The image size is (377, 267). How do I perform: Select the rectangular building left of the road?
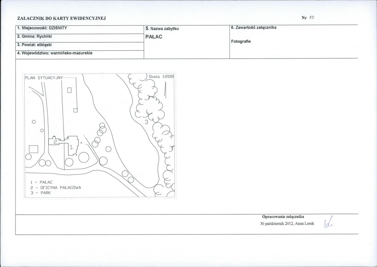tap(33, 149)
